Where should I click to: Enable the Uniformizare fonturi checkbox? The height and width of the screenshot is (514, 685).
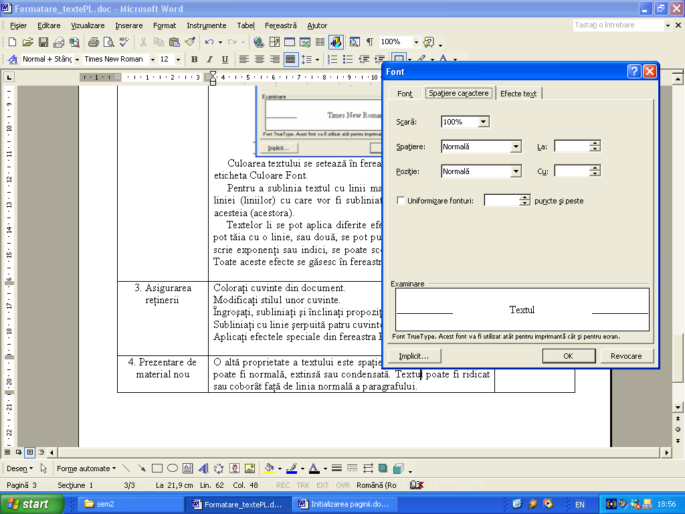click(401, 200)
